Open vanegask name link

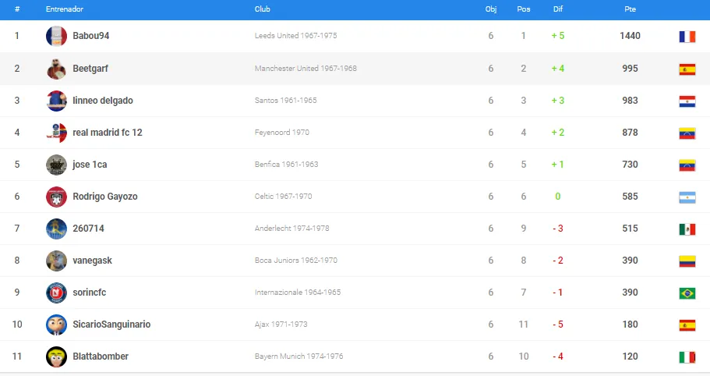tap(93, 261)
